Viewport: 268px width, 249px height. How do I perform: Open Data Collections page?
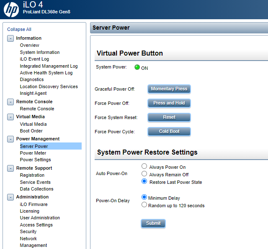click(x=36, y=189)
